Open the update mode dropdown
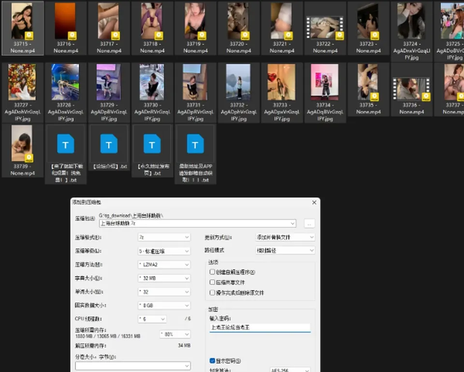Image resolution: width=464 pixels, height=372 pixels. pos(285,237)
